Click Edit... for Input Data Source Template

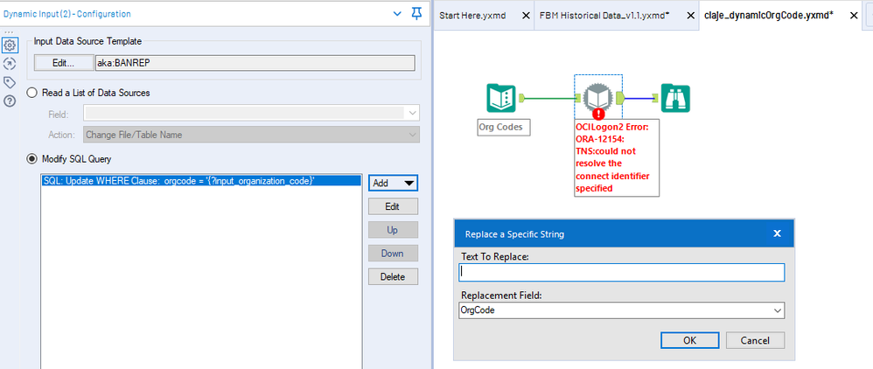(x=64, y=63)
